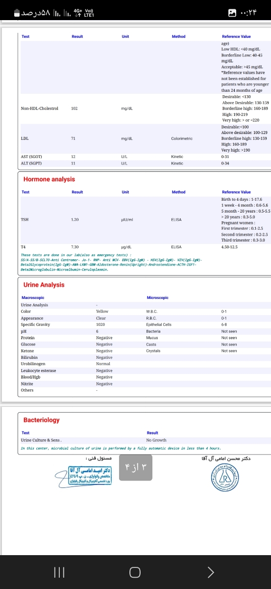Select the Urobilinogen row label
The image size is (271, 589).
(x=32, y=364)
